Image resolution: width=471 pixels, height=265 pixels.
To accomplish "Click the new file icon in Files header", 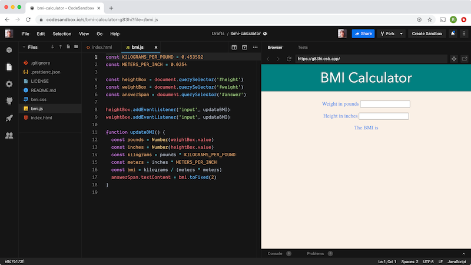I will tap(68, 47).
